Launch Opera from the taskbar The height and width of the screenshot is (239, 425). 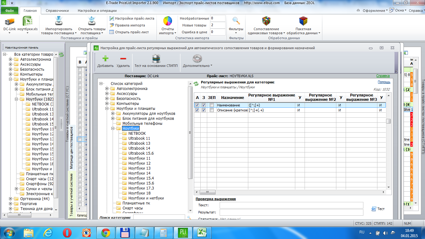[67, 232]
